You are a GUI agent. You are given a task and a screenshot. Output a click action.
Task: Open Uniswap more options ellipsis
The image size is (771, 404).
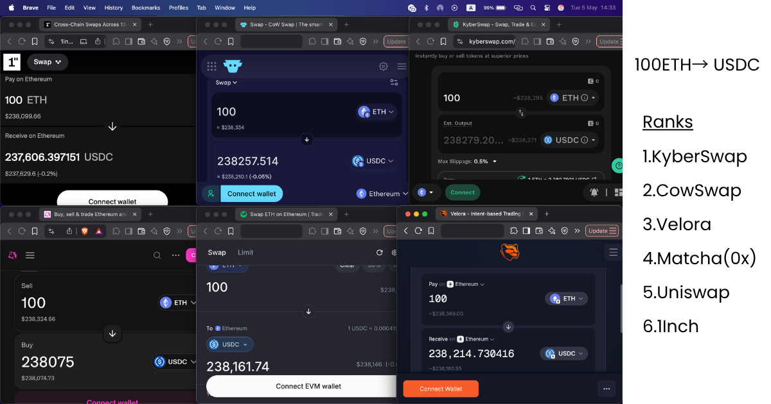point(176,255)
